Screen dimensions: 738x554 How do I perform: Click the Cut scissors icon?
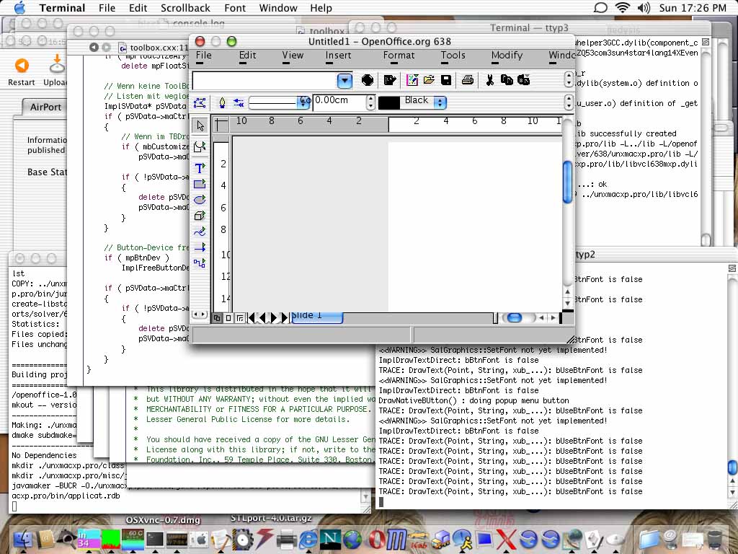pos(489,80)
